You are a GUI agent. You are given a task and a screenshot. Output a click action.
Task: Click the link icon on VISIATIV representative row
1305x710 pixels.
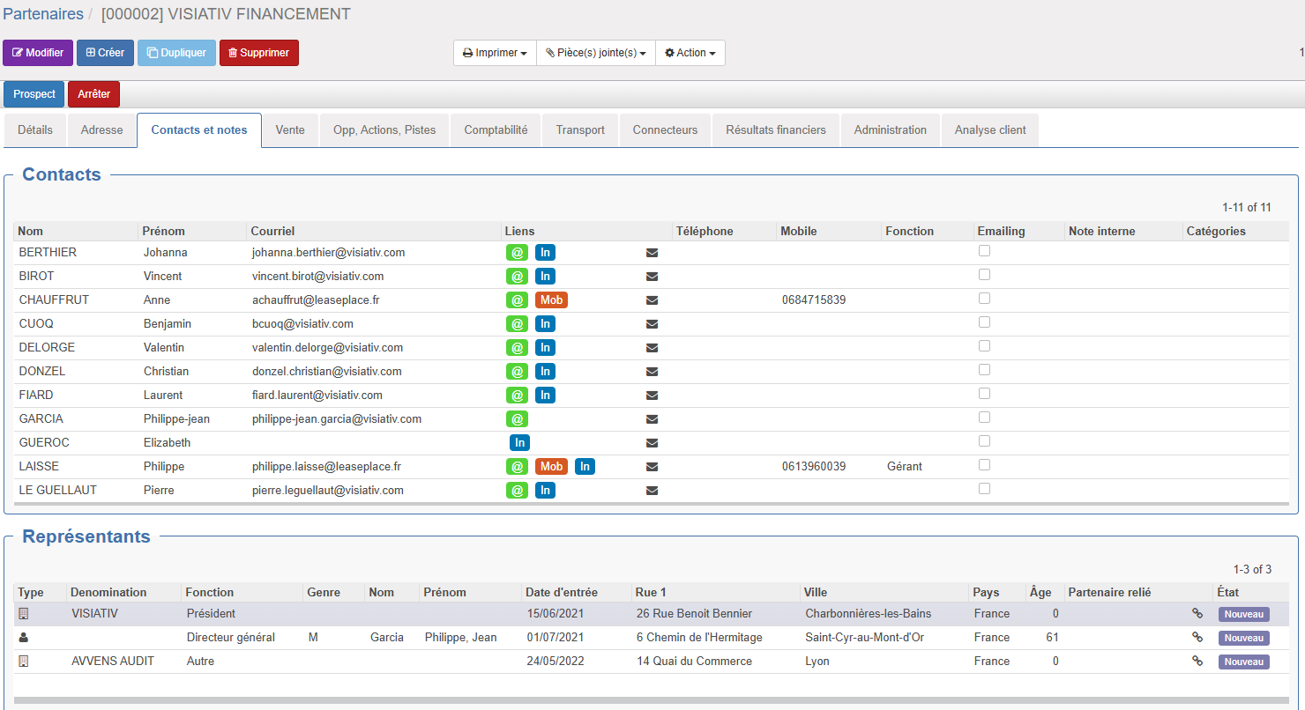[x=1197, y=614]
